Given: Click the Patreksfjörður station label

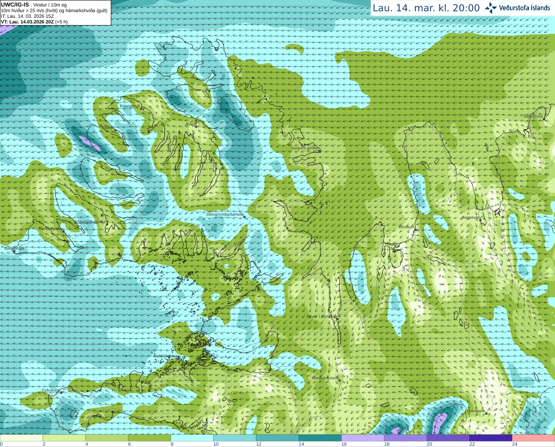Looking at the screenshot, I should 52,228.
